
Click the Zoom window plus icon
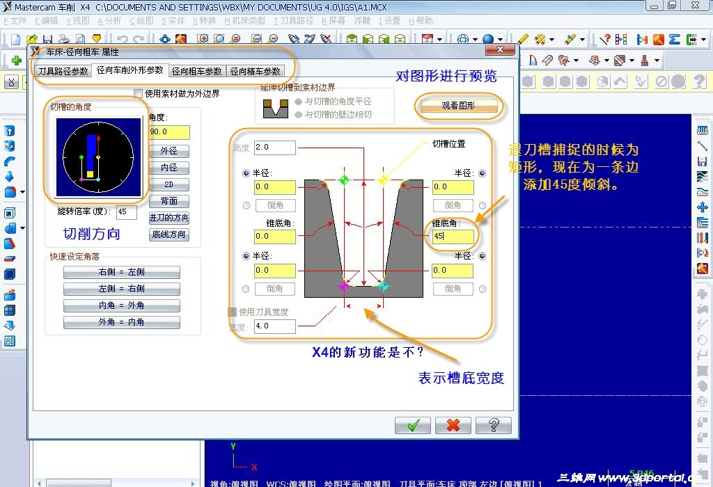pos(203,39)
